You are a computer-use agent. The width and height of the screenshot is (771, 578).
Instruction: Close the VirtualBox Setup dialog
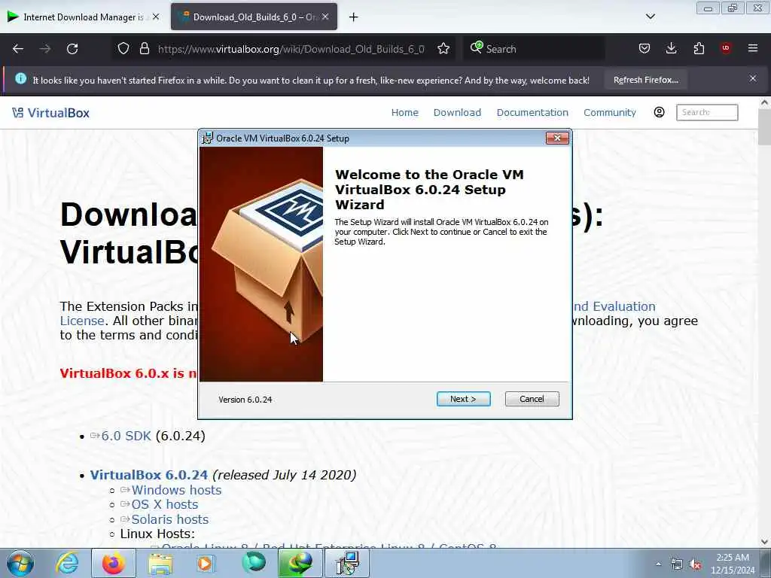click(557, 138)
